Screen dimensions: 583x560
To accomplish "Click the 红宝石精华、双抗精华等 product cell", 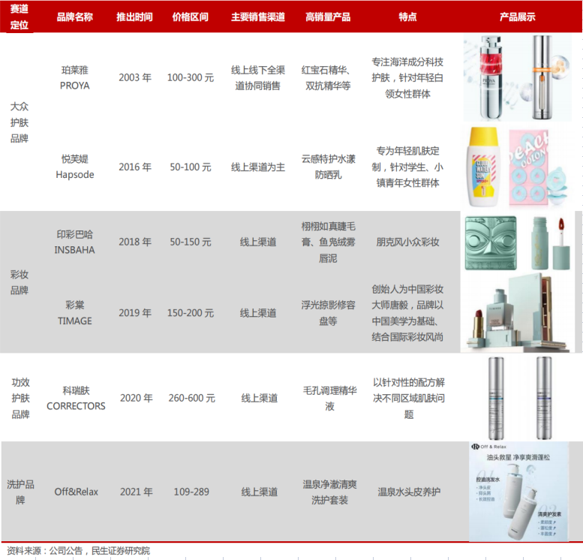I will click(328, 78).
